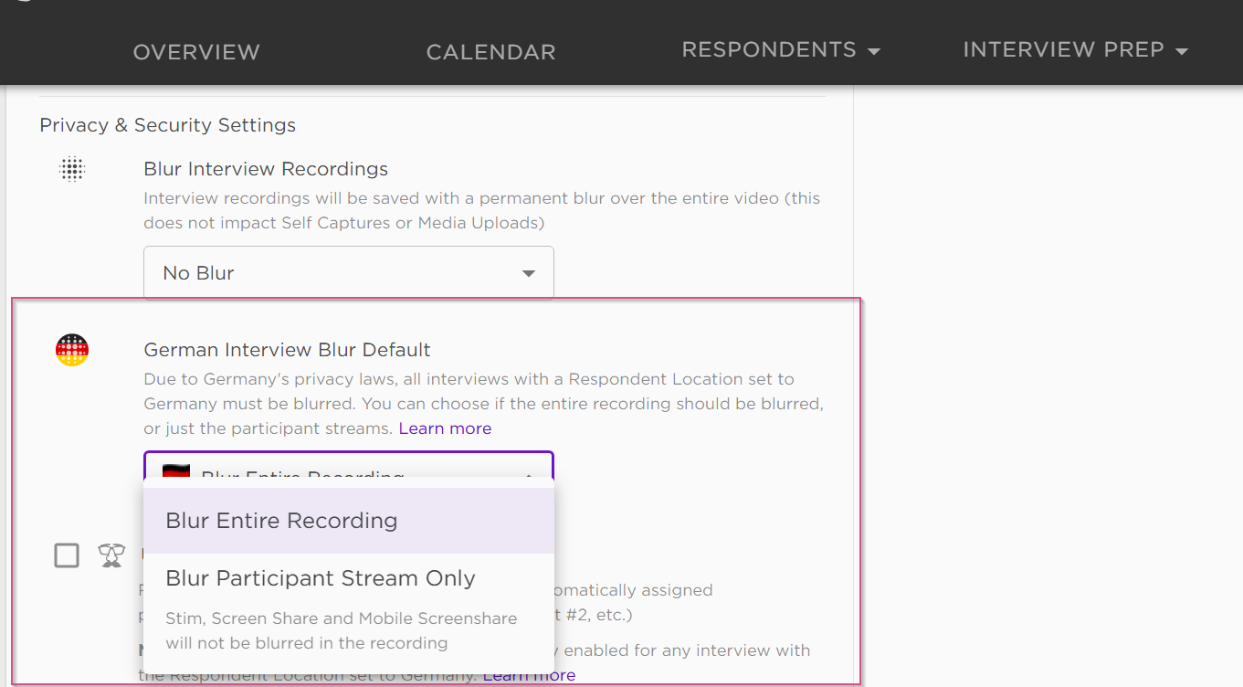Click the German Interview Blur Default title
The width and height of the screenshot is (1243, 687).
click(287, 350)
